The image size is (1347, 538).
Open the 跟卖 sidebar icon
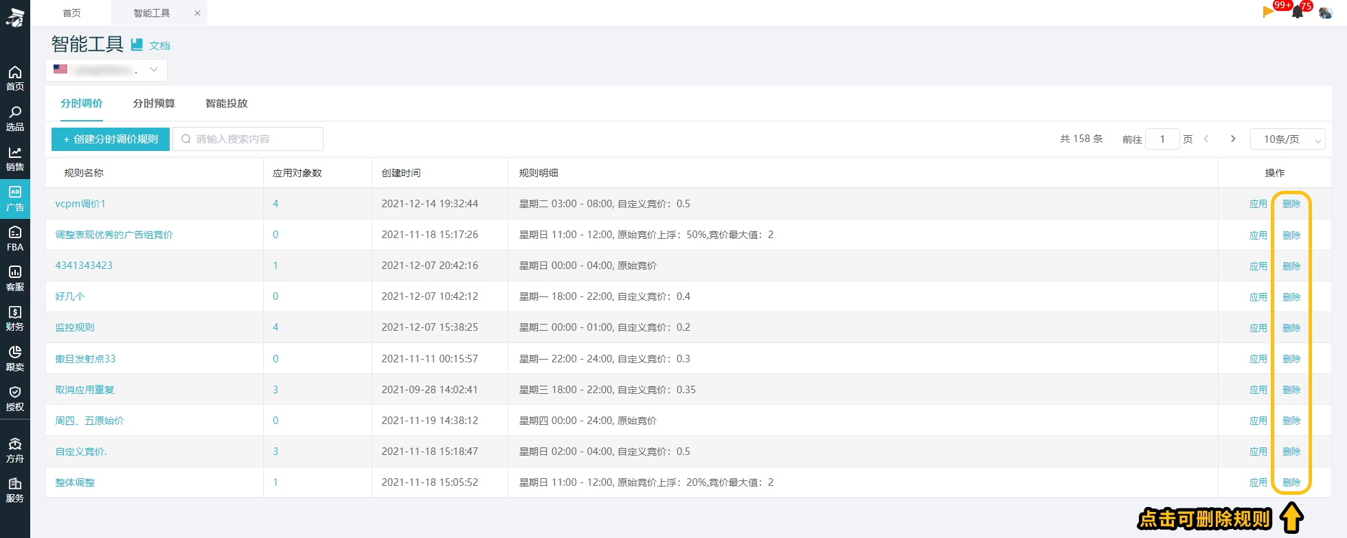pos(15,358)
